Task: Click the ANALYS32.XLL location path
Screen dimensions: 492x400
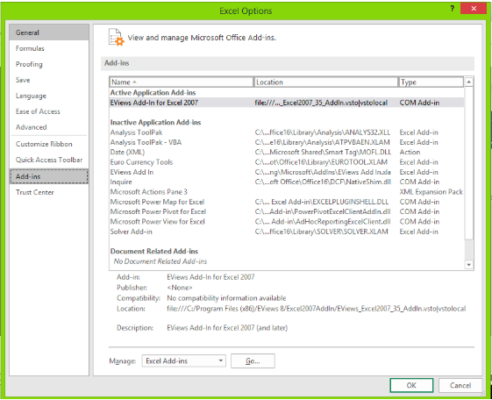Action: (x=323, y=132)
